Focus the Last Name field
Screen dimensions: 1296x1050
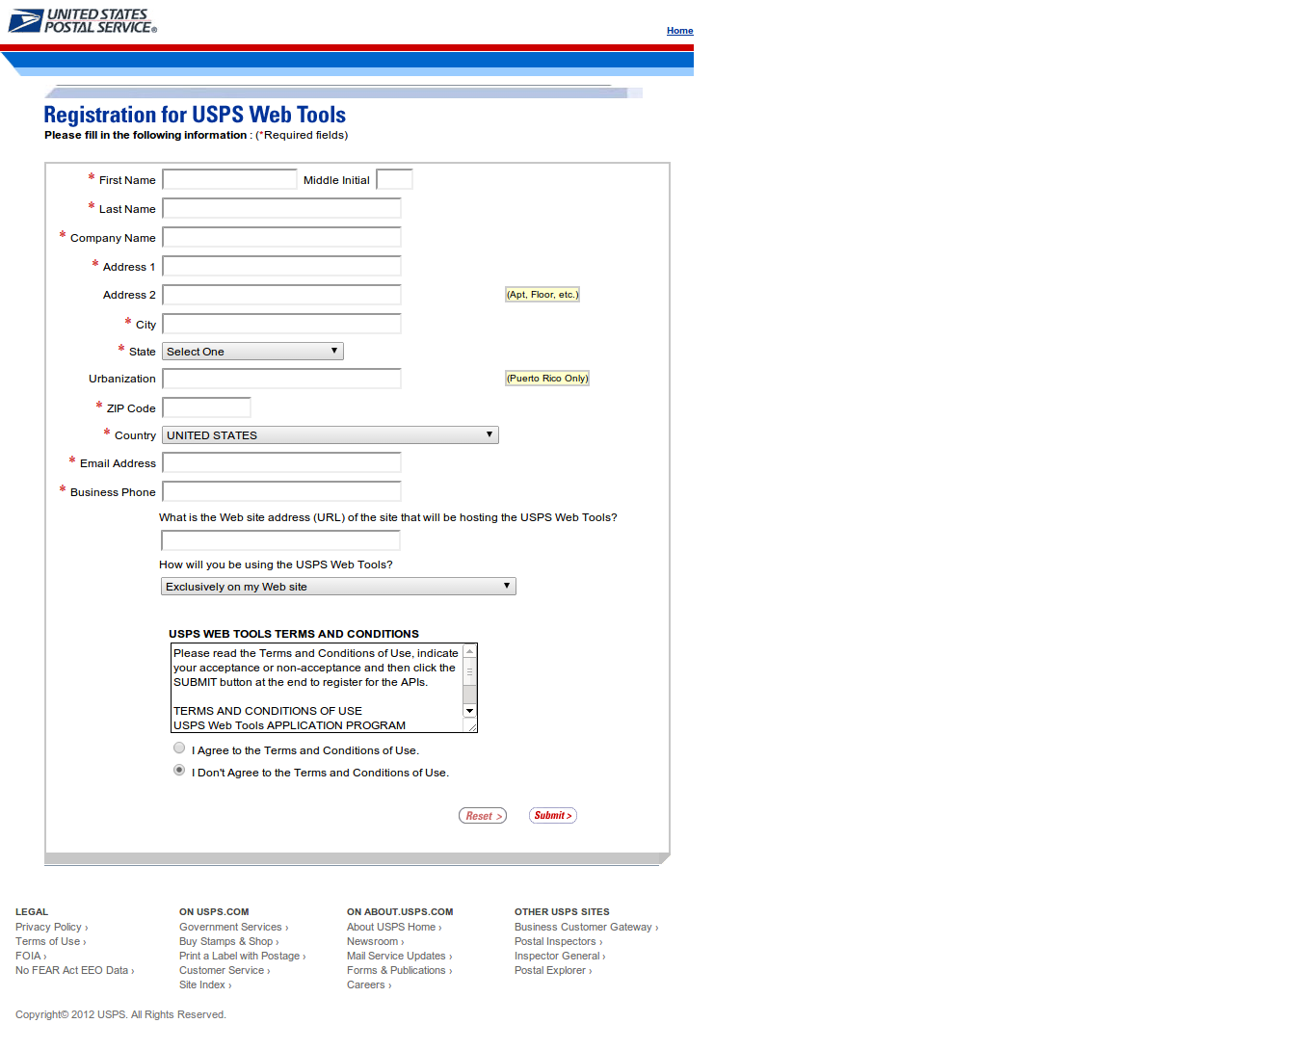pyautogui.click(x=281, y=208)
